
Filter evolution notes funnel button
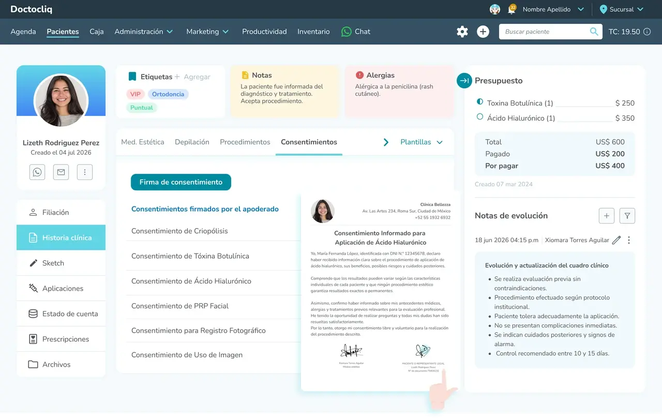click(x=627, y=216)
